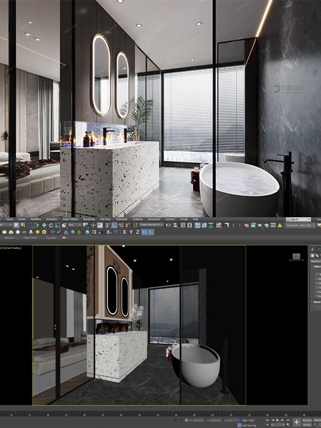This screenshot has height=428, width=321.
Task: Toggle Spinner Snap
Action: (x=127, y=225)
